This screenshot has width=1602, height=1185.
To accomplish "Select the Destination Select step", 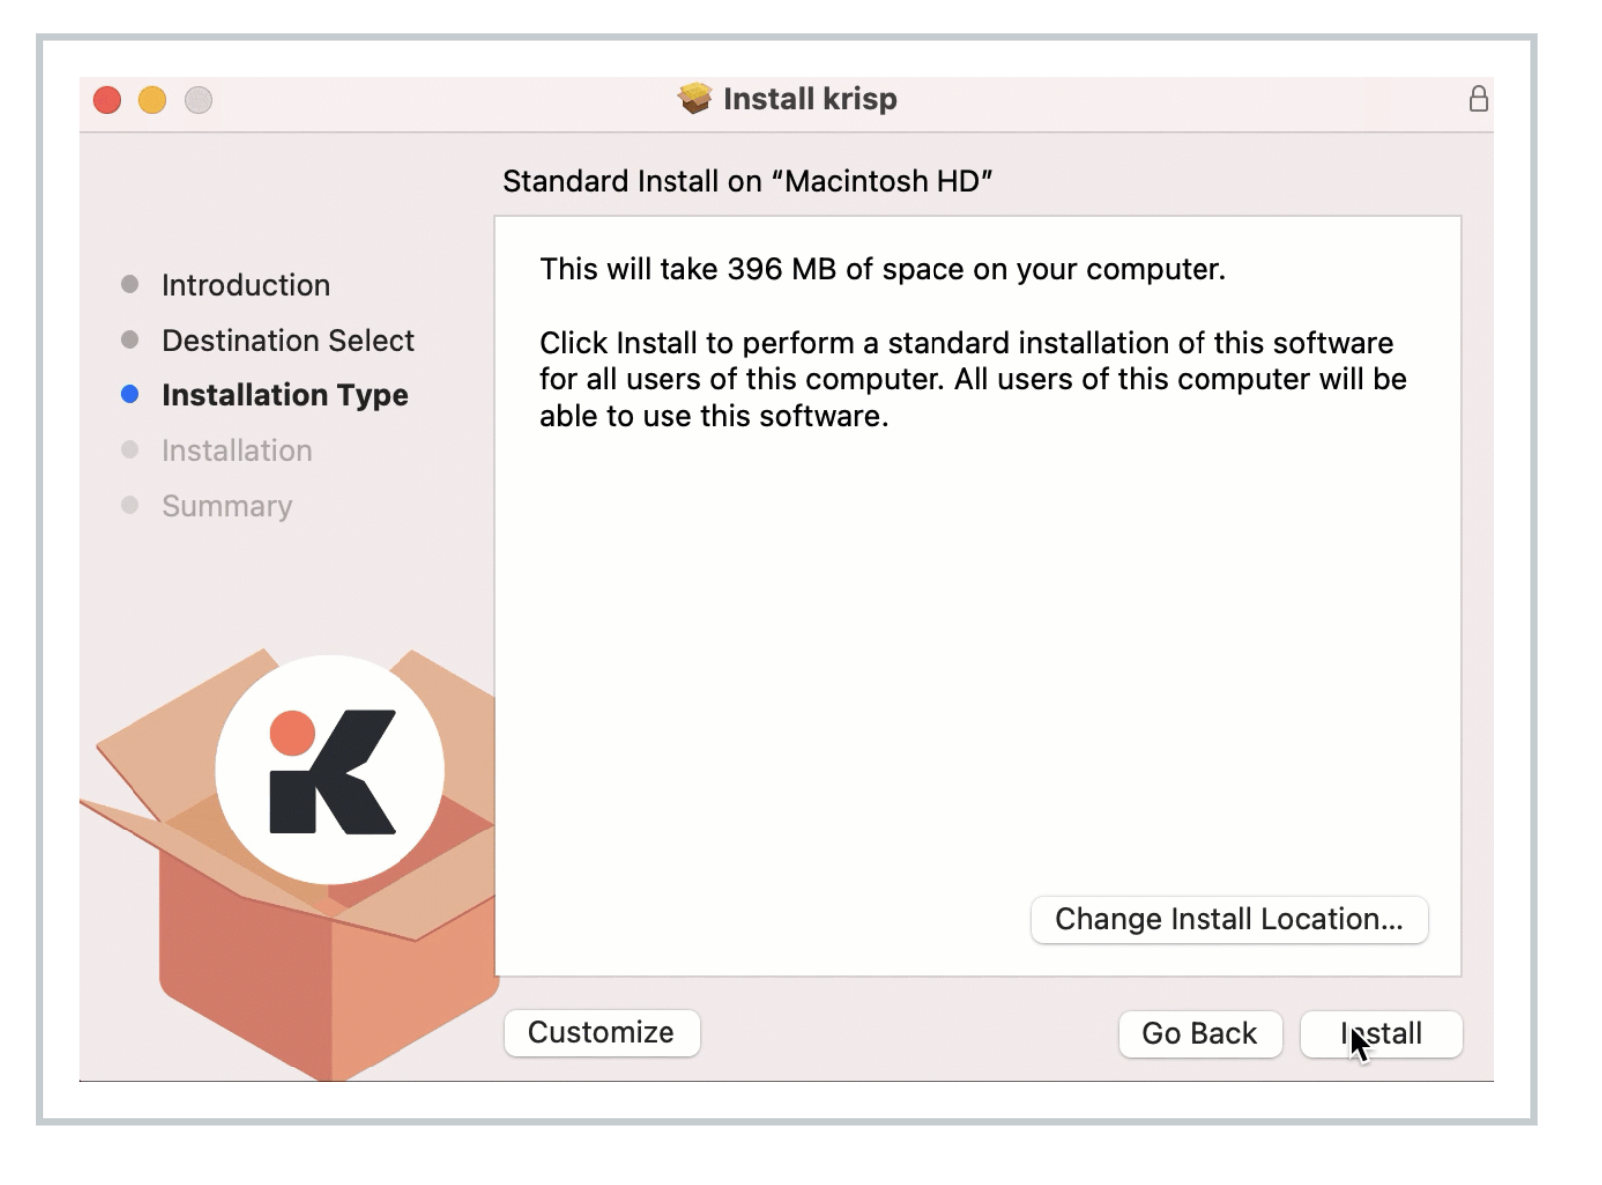I will (288, 340).
